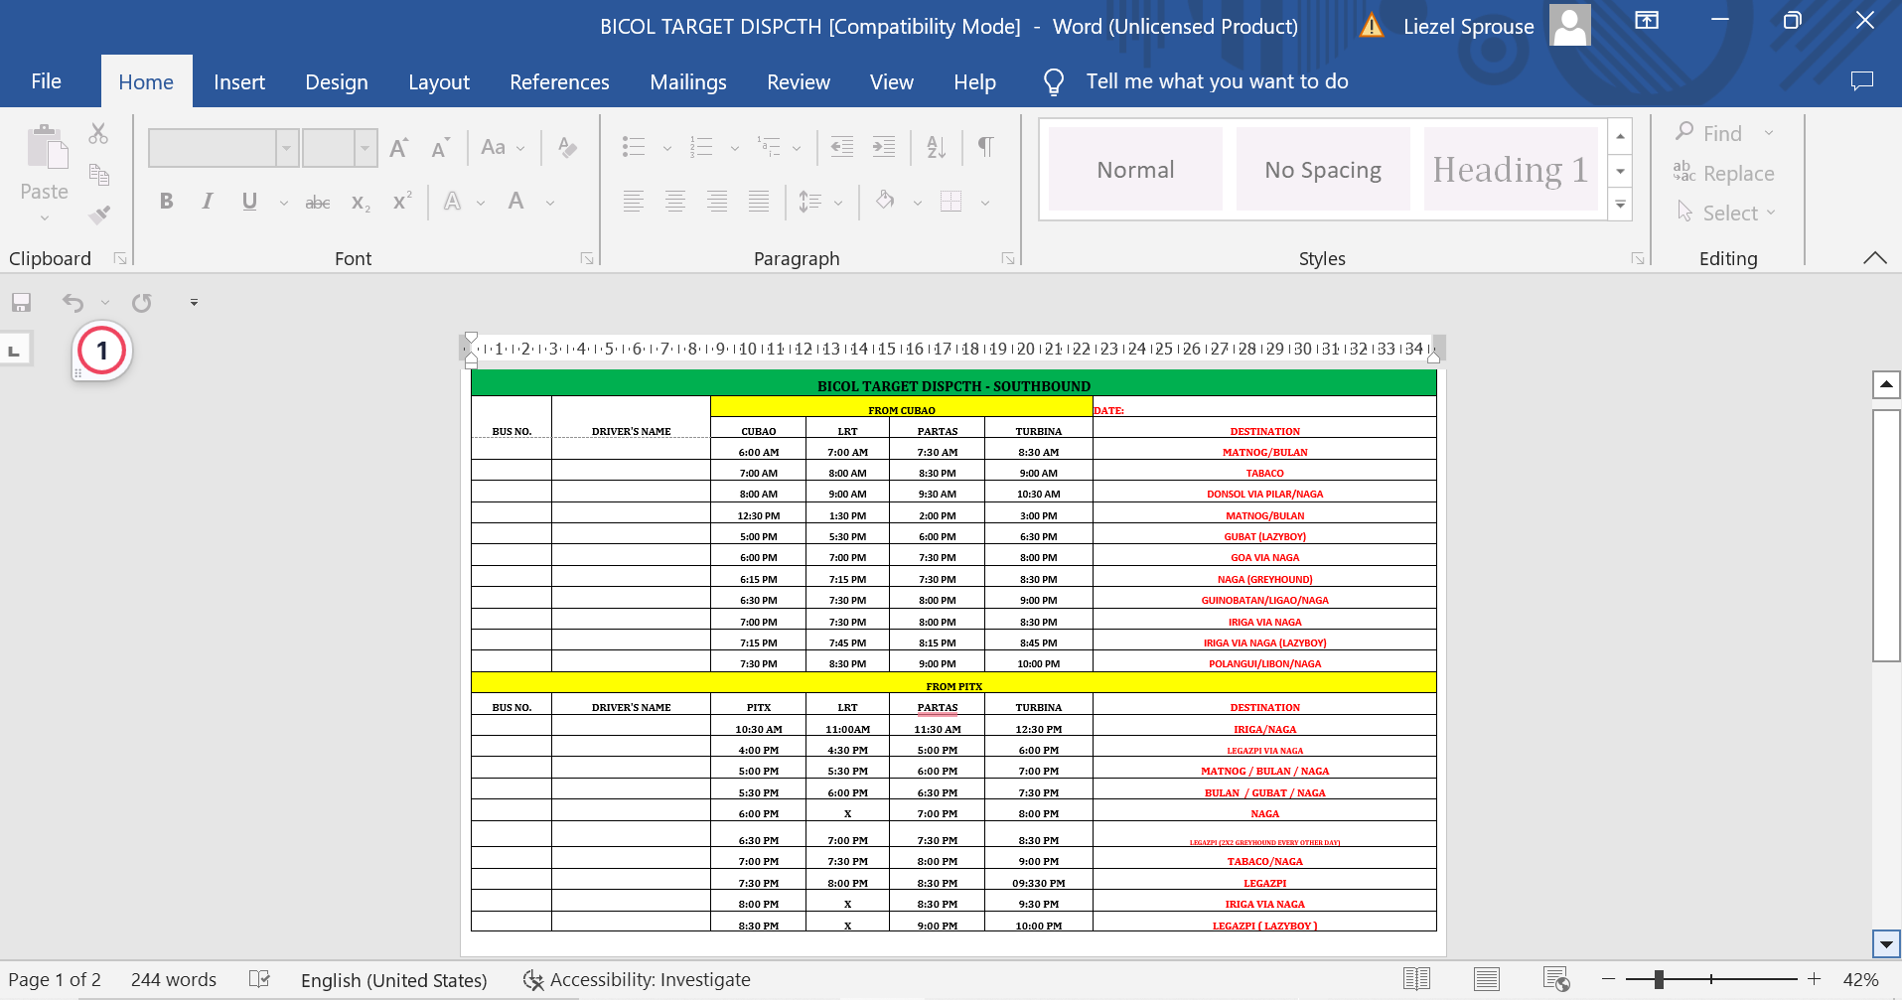Apply superscript formatting

402,202
